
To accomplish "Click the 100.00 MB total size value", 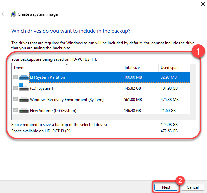I will point(133,77).
